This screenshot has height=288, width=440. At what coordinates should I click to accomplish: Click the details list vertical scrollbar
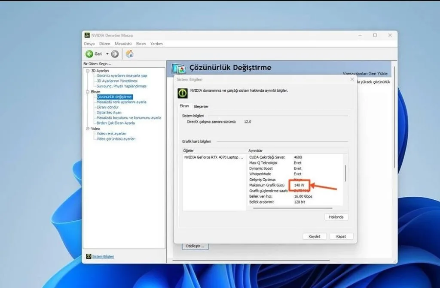(x=345, y=173)
